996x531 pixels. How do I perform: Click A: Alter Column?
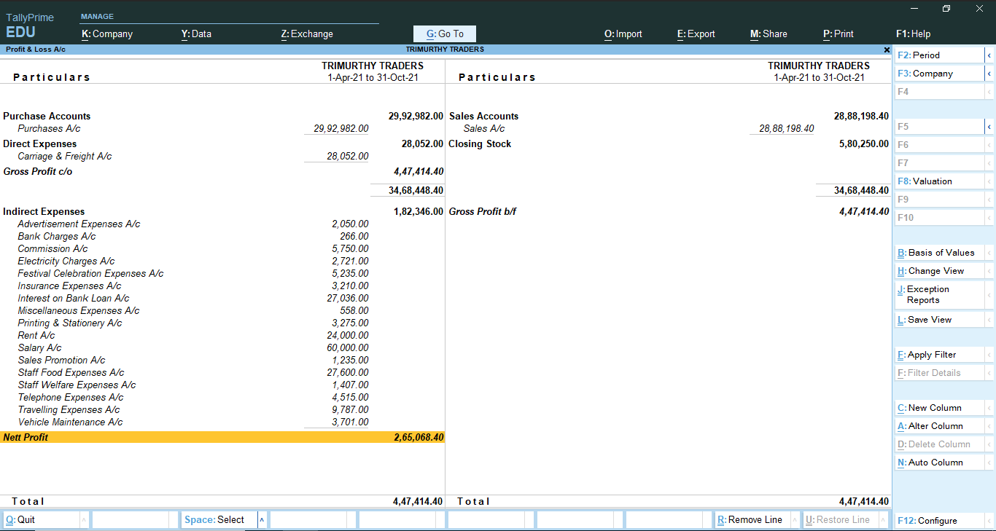(939, 426)
